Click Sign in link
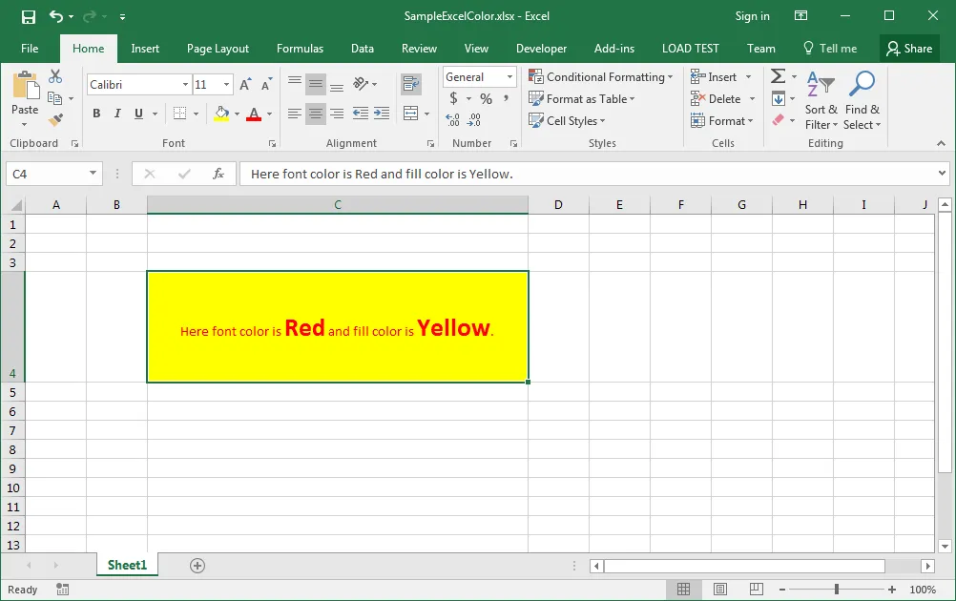956x601 pixels. click(x=753, y=16)
